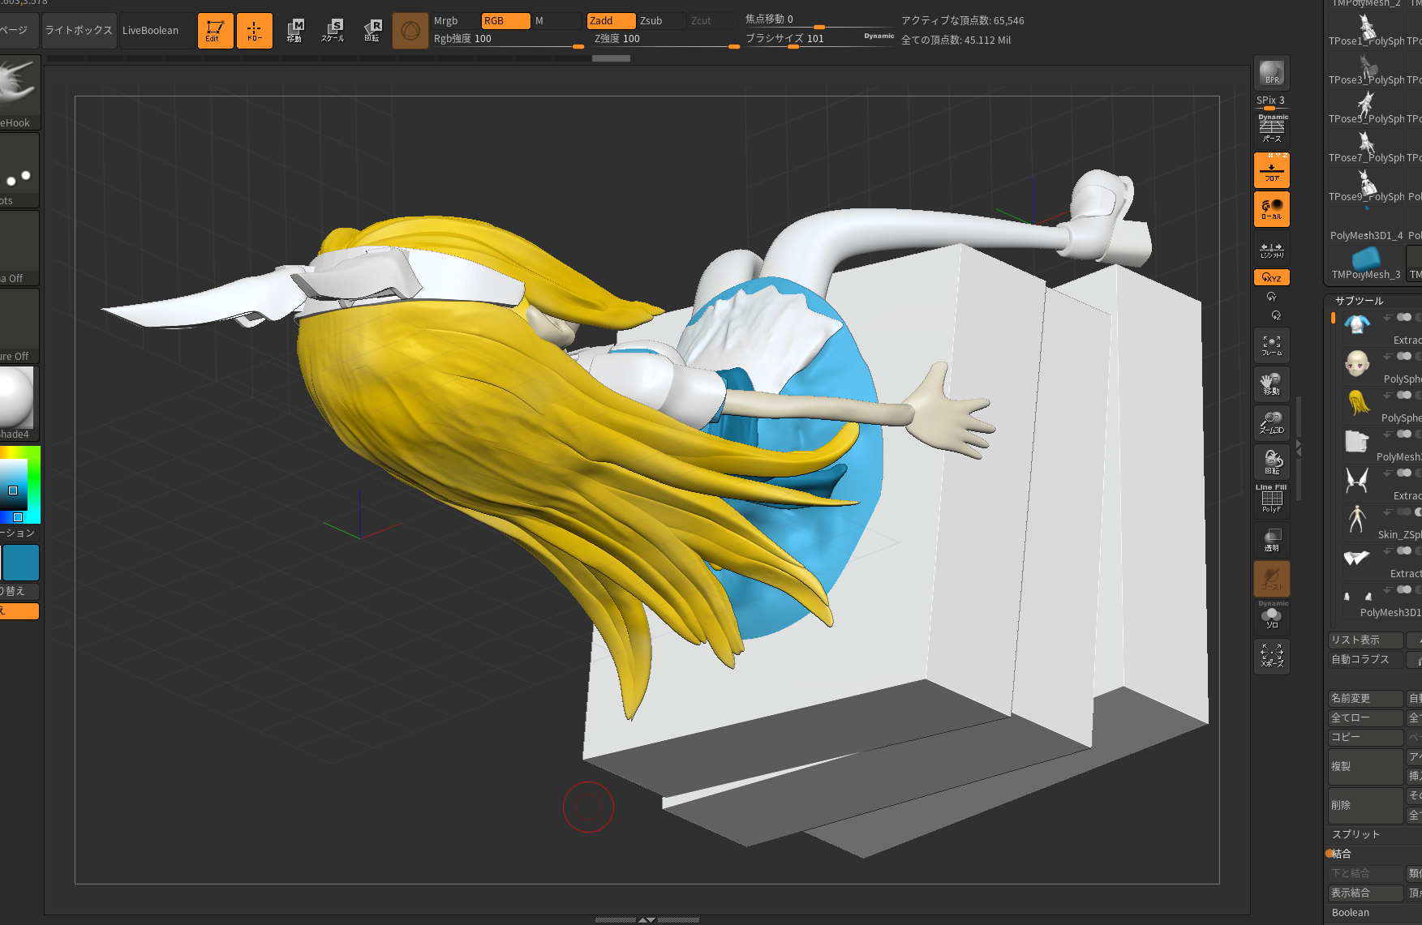Image resolution: width=1422 pixels, height=925 pixels.
Task: Select XYZ rotation mode
Action: tap(1271, 277)
